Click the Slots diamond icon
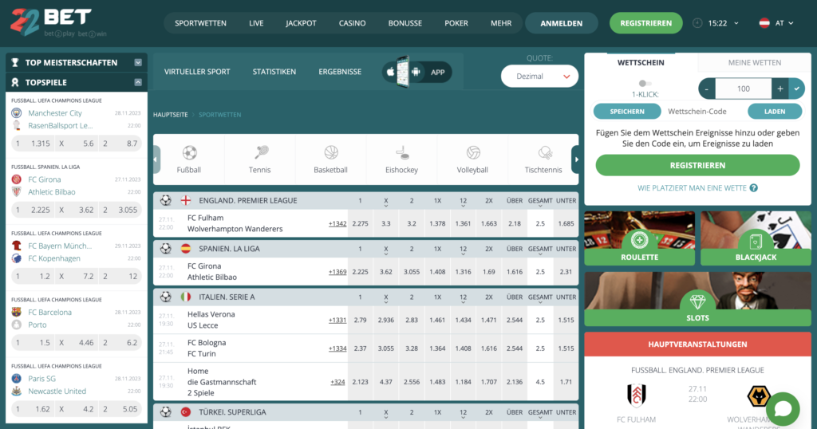This screenshot has width=817, height=429. (x=697, y=301)
